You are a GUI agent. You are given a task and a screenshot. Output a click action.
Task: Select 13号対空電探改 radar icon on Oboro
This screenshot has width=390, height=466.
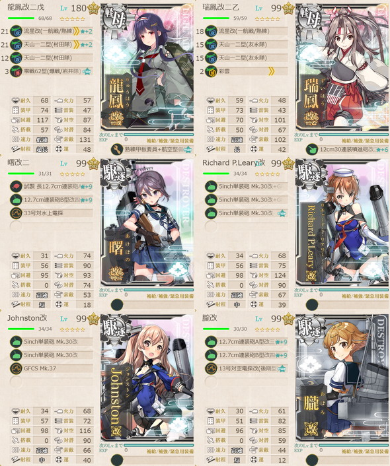(210, 368)
